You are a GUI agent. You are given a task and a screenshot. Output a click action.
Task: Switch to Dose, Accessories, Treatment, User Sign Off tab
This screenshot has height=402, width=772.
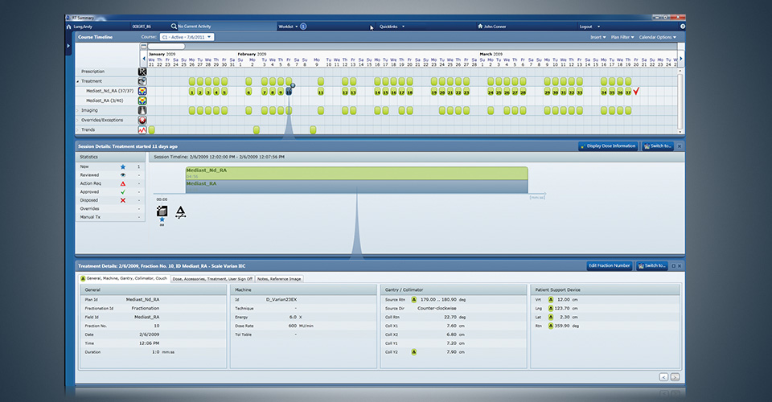212,278
